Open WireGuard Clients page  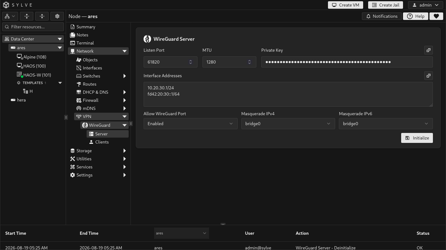[102, 142]
